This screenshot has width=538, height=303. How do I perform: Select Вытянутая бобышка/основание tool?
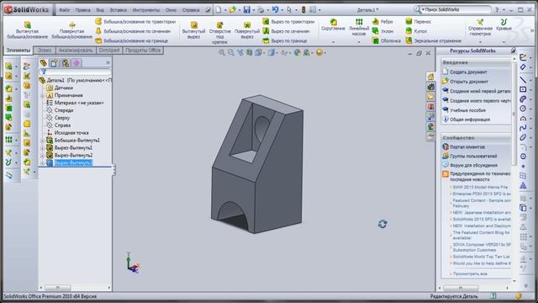[x=27, y=30]
